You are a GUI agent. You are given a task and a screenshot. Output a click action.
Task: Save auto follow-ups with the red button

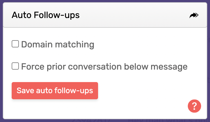pos(55,91)
